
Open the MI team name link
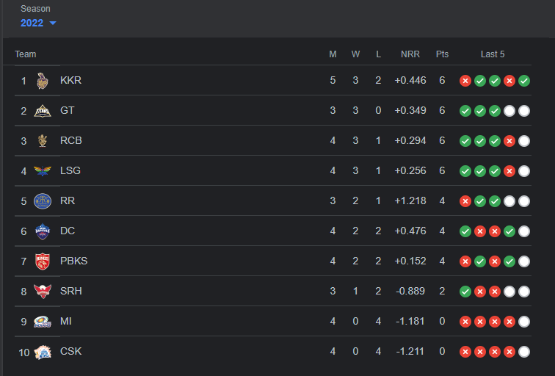pyautogui.click(x=66, y=322)
